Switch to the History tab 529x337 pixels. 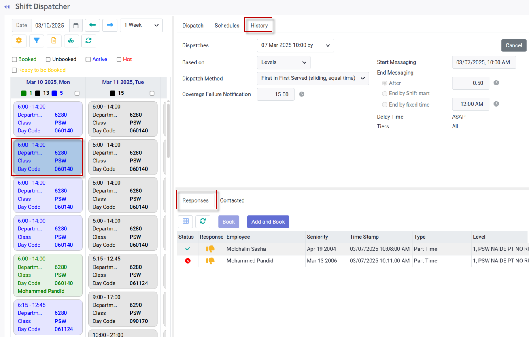(x=259, y=26)
